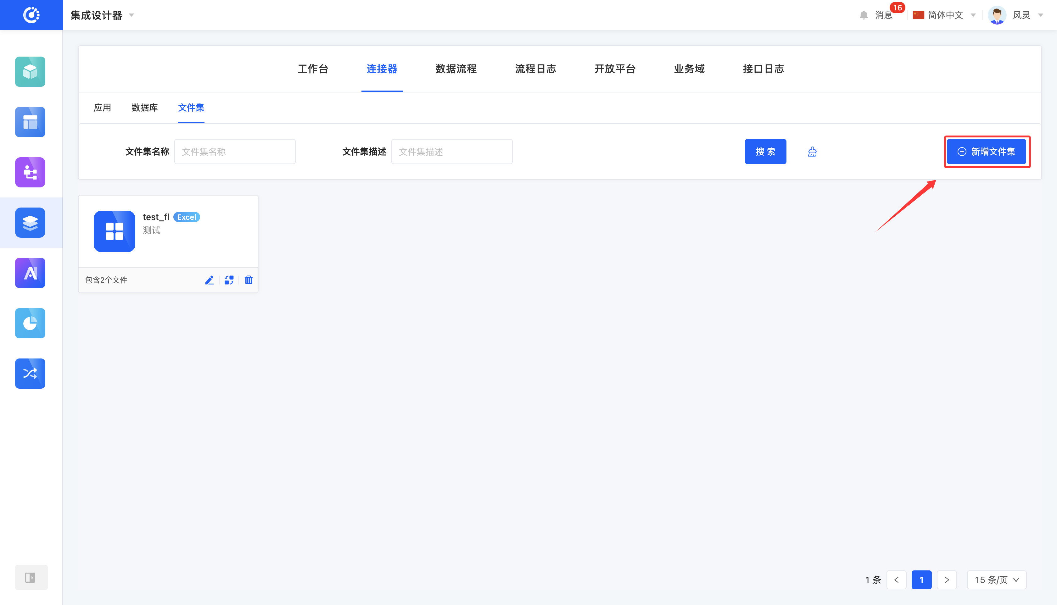Click the sync icon on test_fl card
The width and height of the screenshot is (1057, 605).
tap(229, 280)
